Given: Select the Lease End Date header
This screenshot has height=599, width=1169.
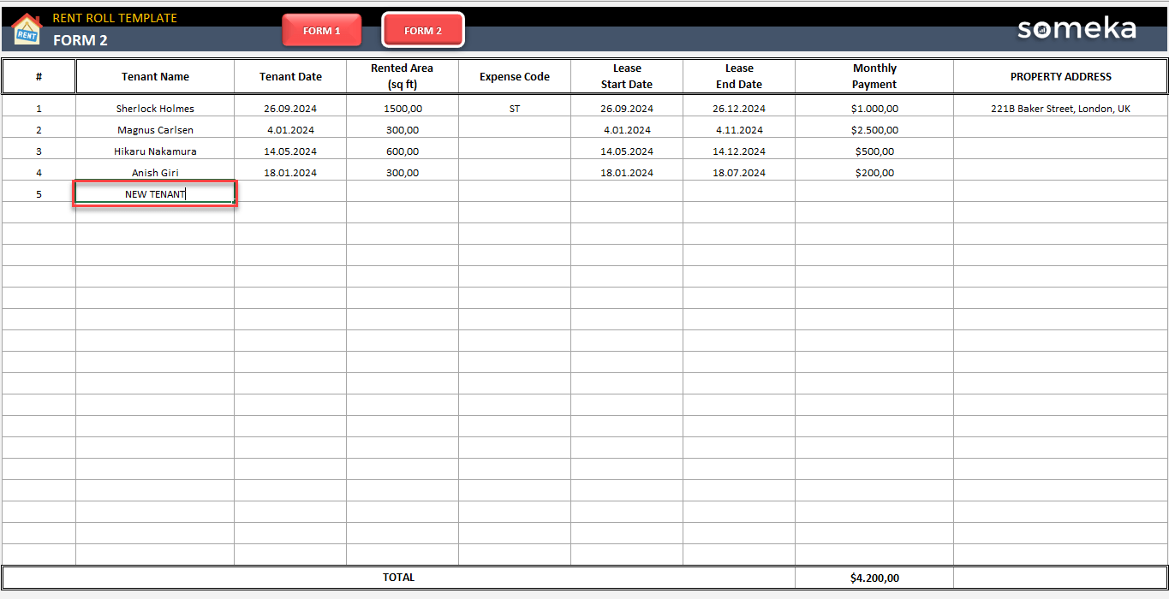Looking at the screenshot, I should pos(739,75).
